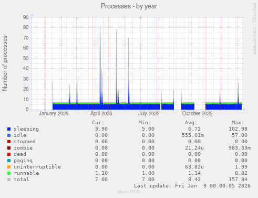The image size is (258, 198).
Task: Click the 'idle' legend label
Action: point(20,135)
